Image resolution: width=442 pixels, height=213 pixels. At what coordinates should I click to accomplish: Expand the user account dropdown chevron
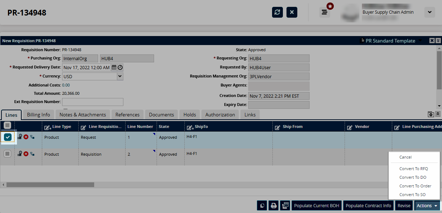pyautogui.click(x=429, y=12)
